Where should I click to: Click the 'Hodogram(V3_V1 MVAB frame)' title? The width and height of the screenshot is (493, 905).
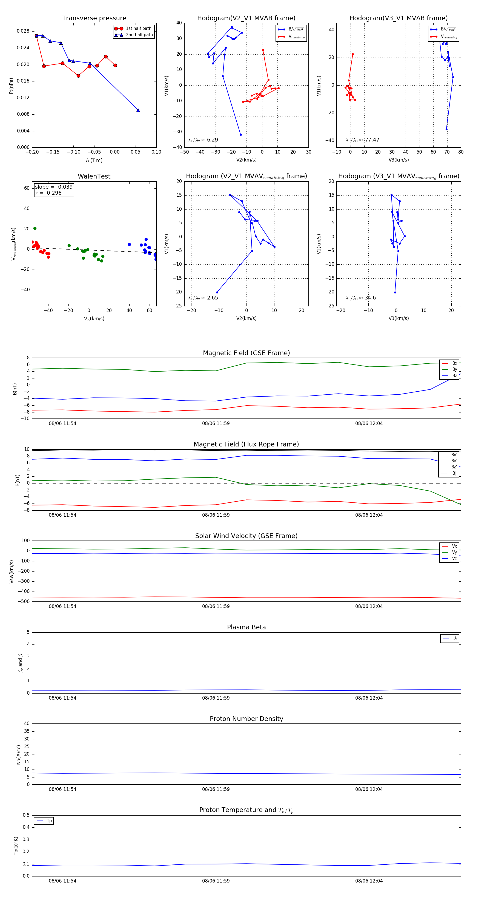pyautogui.click(x=399, y=18)
